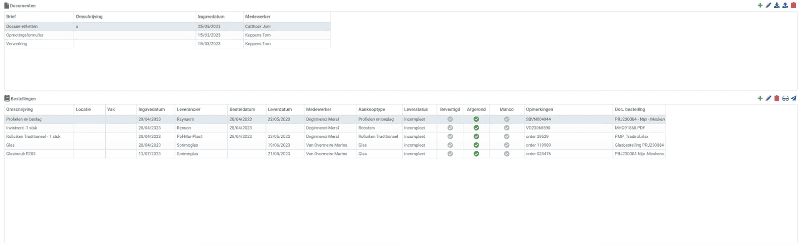
Task: Click the edit pencil in Bestellingen toolbar
Action: point(768,98)
